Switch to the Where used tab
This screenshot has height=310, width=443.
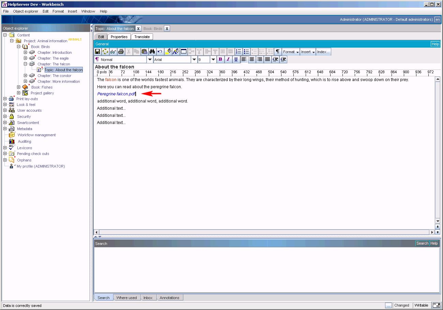[126, 298]
